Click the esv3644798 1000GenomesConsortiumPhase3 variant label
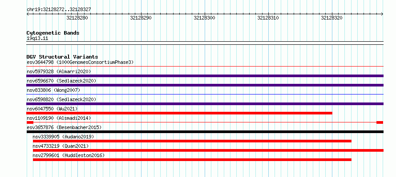The width and height of the screenshot is (396, 177). click(80, 62)
